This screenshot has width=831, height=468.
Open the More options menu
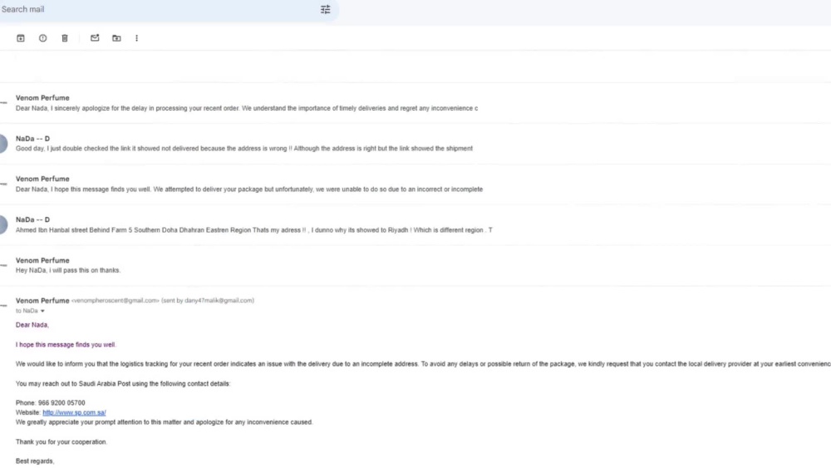(x=137, y=38)
